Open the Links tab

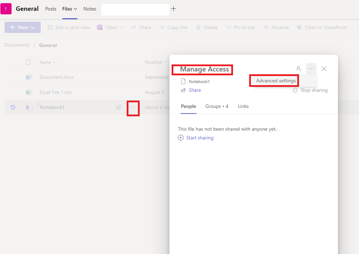[x=243, y=106]
